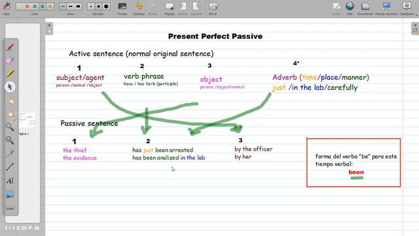Open the OpenBoard menu
This screenshot has height=236, width=419.
(x=407, y=8)
